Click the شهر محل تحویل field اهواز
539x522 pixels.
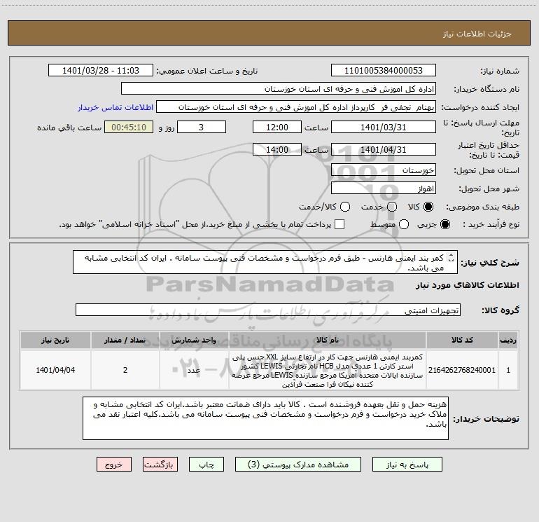pos(384,188)
